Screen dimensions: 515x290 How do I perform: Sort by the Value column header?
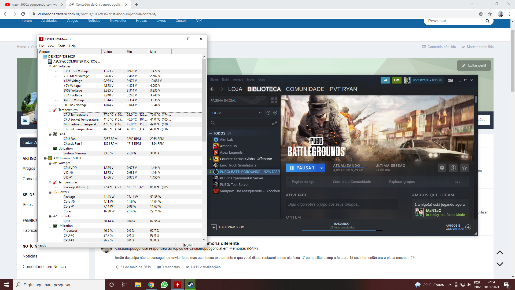point(113,52)
